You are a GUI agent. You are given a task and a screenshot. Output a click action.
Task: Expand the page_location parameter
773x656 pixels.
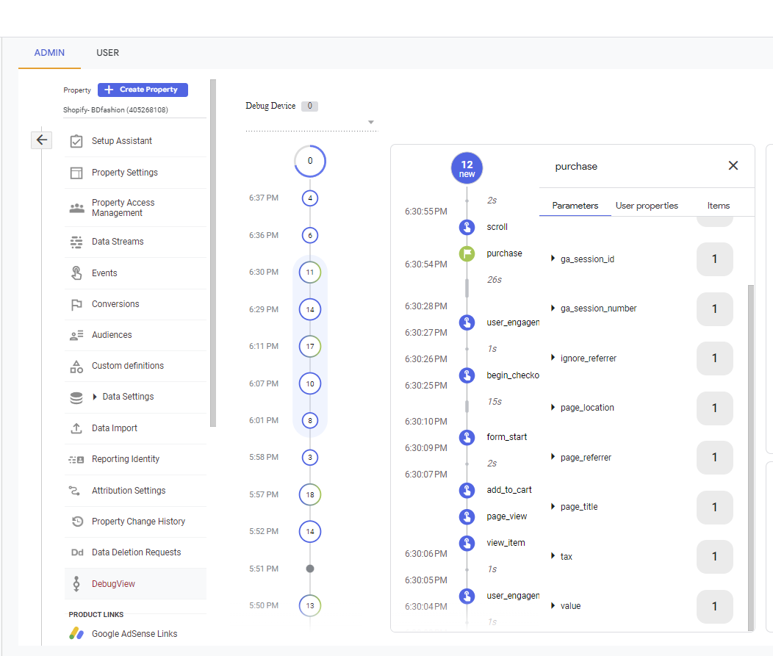pos(553,407)
